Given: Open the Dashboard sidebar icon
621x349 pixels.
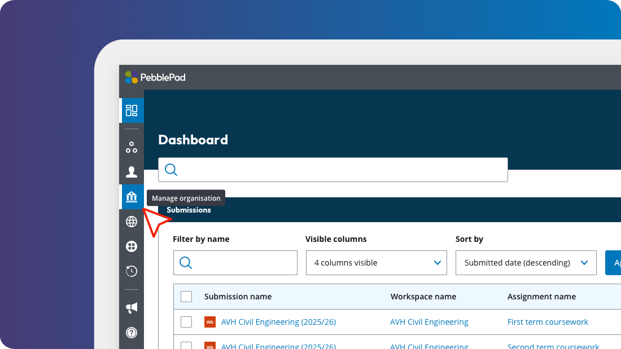Looking at the screenshot, I should (x=132, y=110).
